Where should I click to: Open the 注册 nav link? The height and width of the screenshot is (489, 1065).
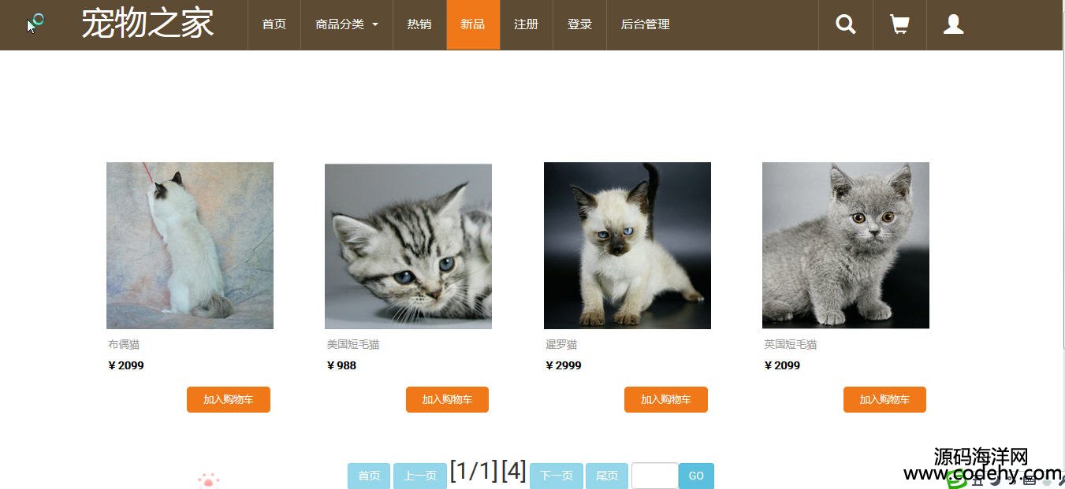pyautogui.click(x=527, y=24)
